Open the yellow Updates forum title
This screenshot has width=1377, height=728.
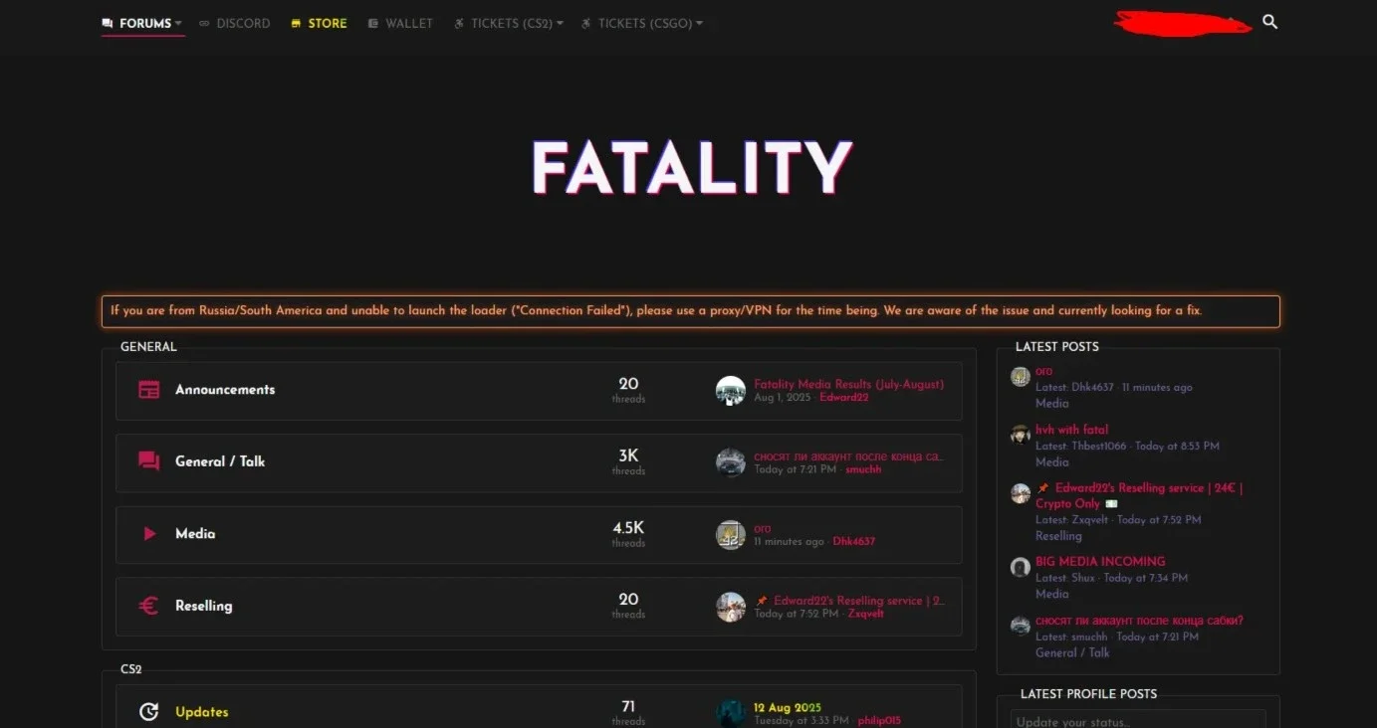pos(202,712)
